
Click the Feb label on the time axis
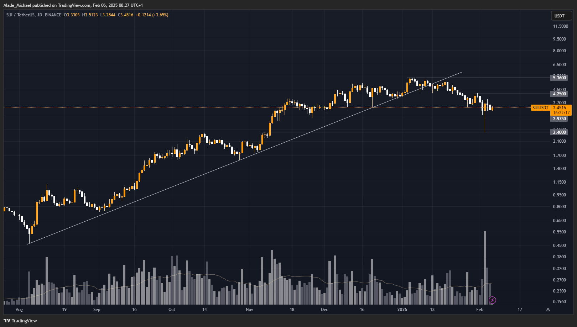pos(480,310)
